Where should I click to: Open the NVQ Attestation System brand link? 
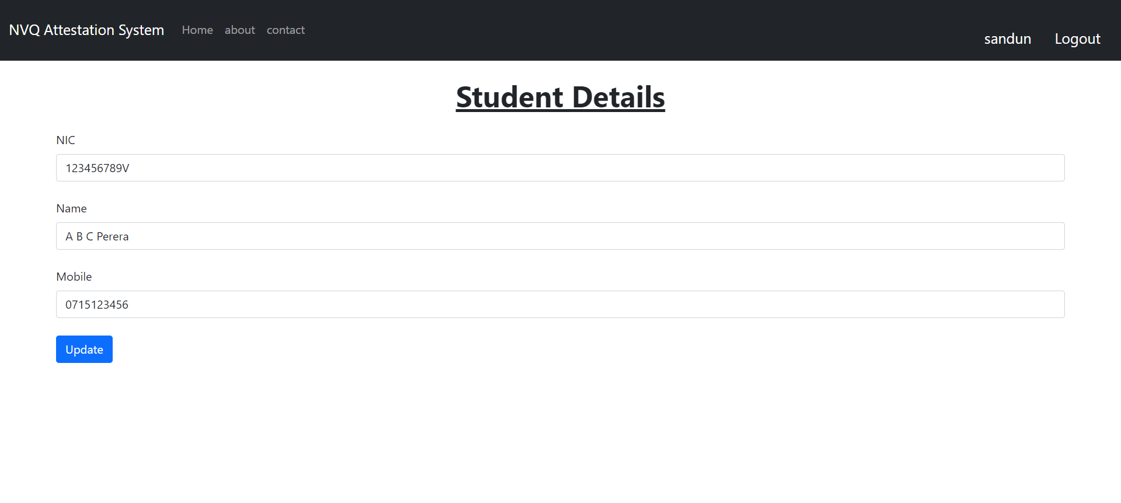tap(86, 30)
